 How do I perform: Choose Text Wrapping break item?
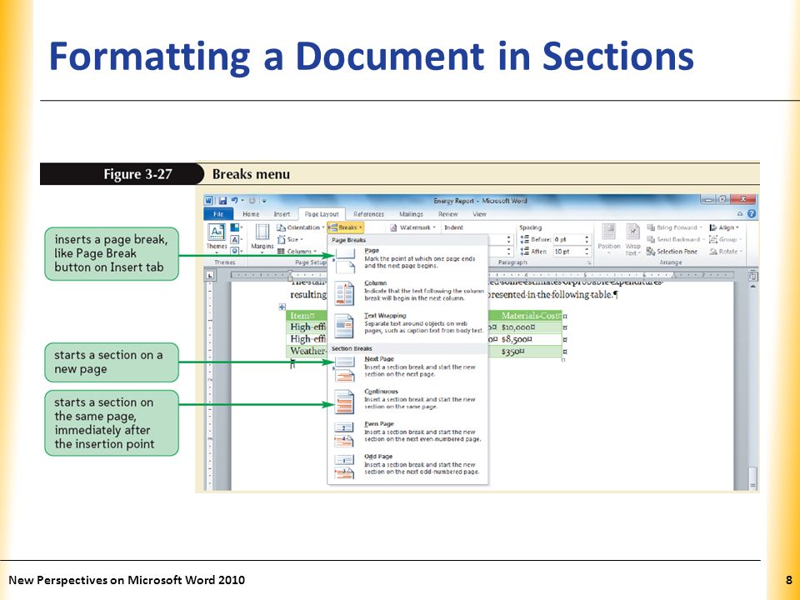click(x=407, y=326)
